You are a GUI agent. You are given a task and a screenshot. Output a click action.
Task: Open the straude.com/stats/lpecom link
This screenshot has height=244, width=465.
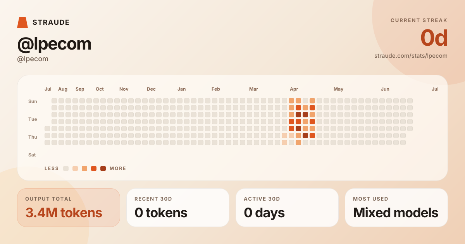(x=411, y=56)
